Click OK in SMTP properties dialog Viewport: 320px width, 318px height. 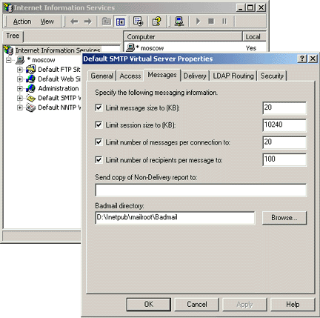pos(149,304)
